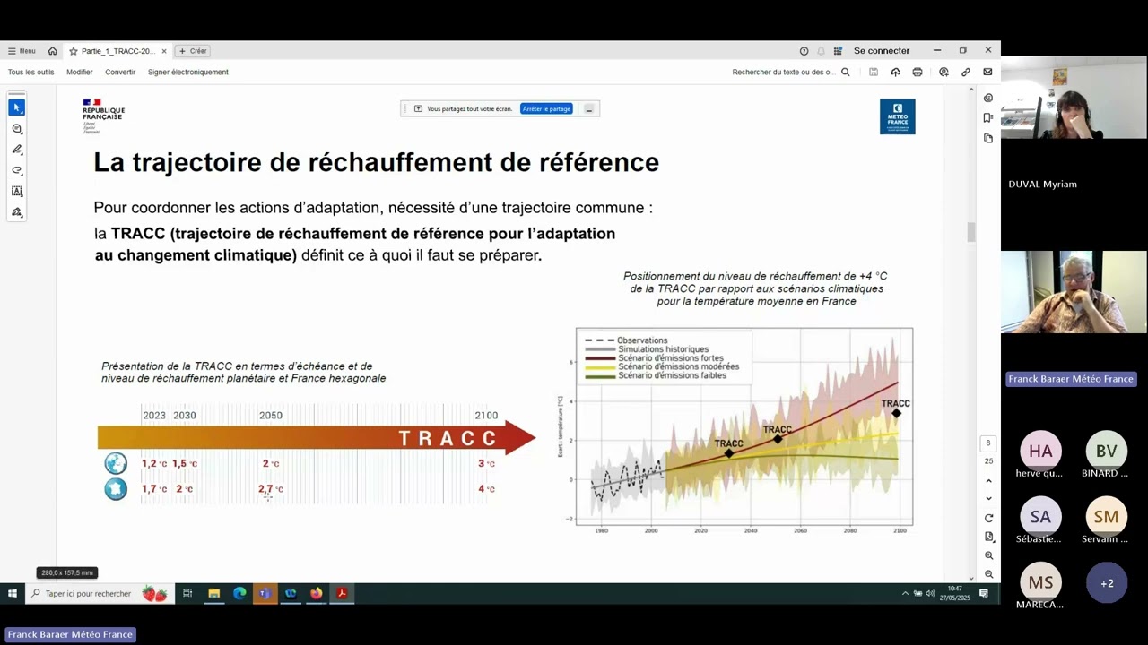Select the arrow selection tool in Acrobat
1148x645 pixels.
point(16,107)
